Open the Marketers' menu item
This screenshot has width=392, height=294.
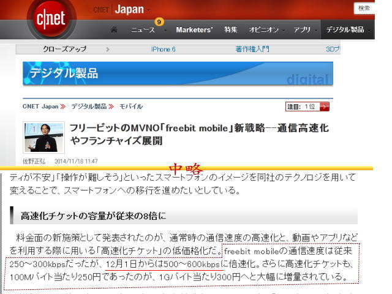pyautogui.click(x=194, y=29)
